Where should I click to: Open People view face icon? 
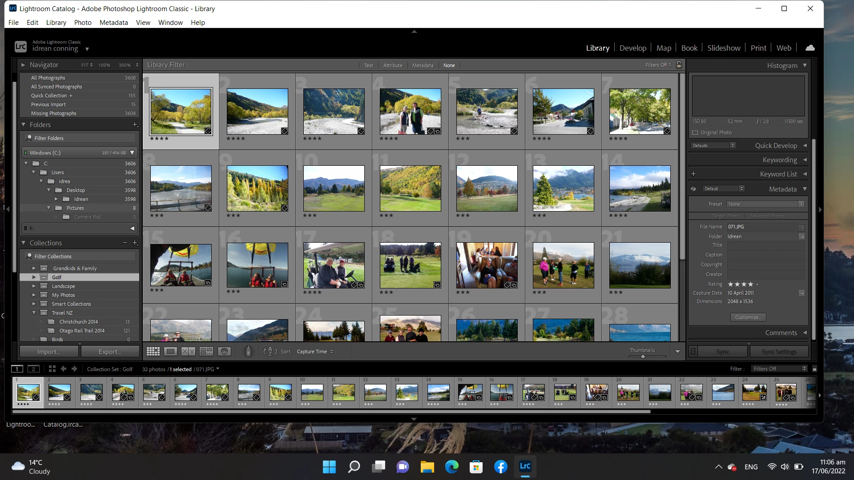pyautogui.click(x=225, y=352)
